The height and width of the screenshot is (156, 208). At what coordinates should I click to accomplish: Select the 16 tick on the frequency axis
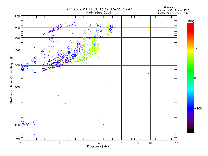(x=177, y=143)
